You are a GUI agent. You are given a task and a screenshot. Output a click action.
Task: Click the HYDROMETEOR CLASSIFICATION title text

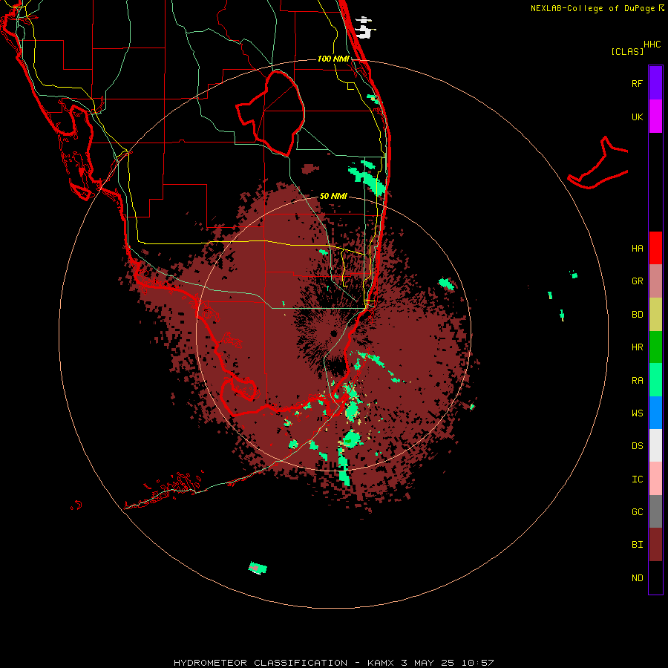pyautogui.click(x=261, y=663)
